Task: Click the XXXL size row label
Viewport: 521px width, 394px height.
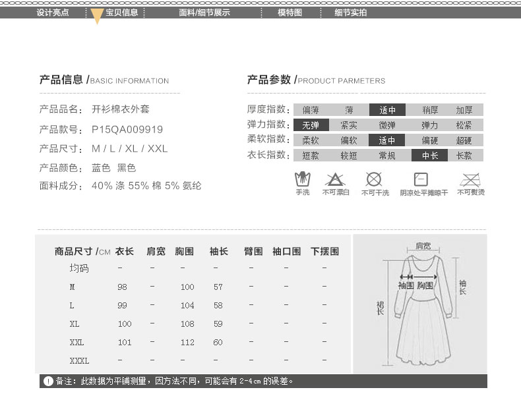Action: coord(79,360)
